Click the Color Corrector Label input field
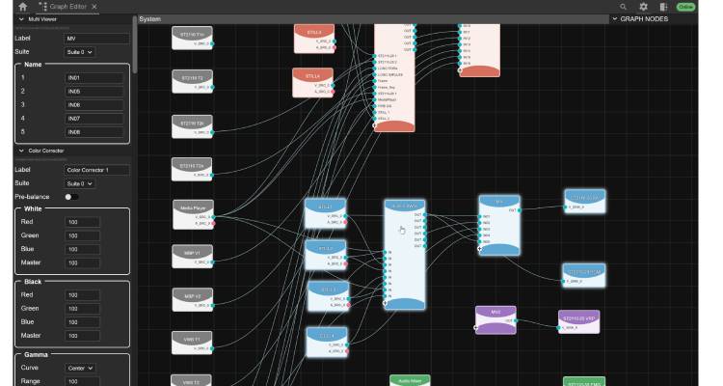The width and height of the screenshot is (723, 386). click(x=96, y=170)
